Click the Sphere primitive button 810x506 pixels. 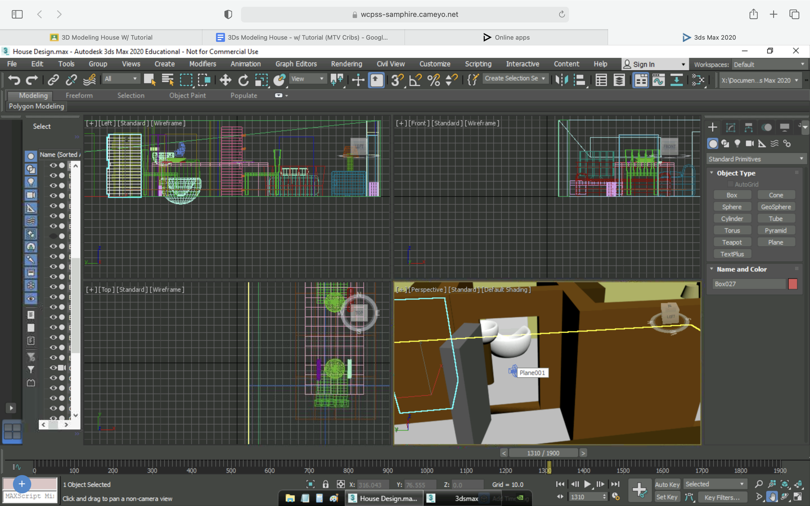coord(732,207)
